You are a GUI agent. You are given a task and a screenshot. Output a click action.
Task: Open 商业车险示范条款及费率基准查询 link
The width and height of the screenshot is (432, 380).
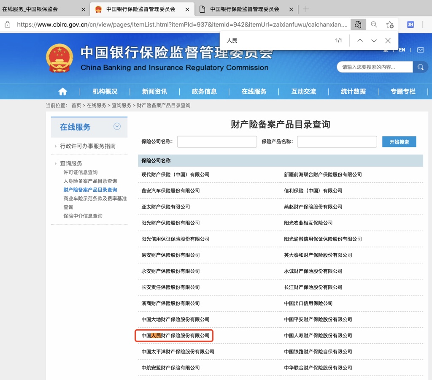click(95, 203)
